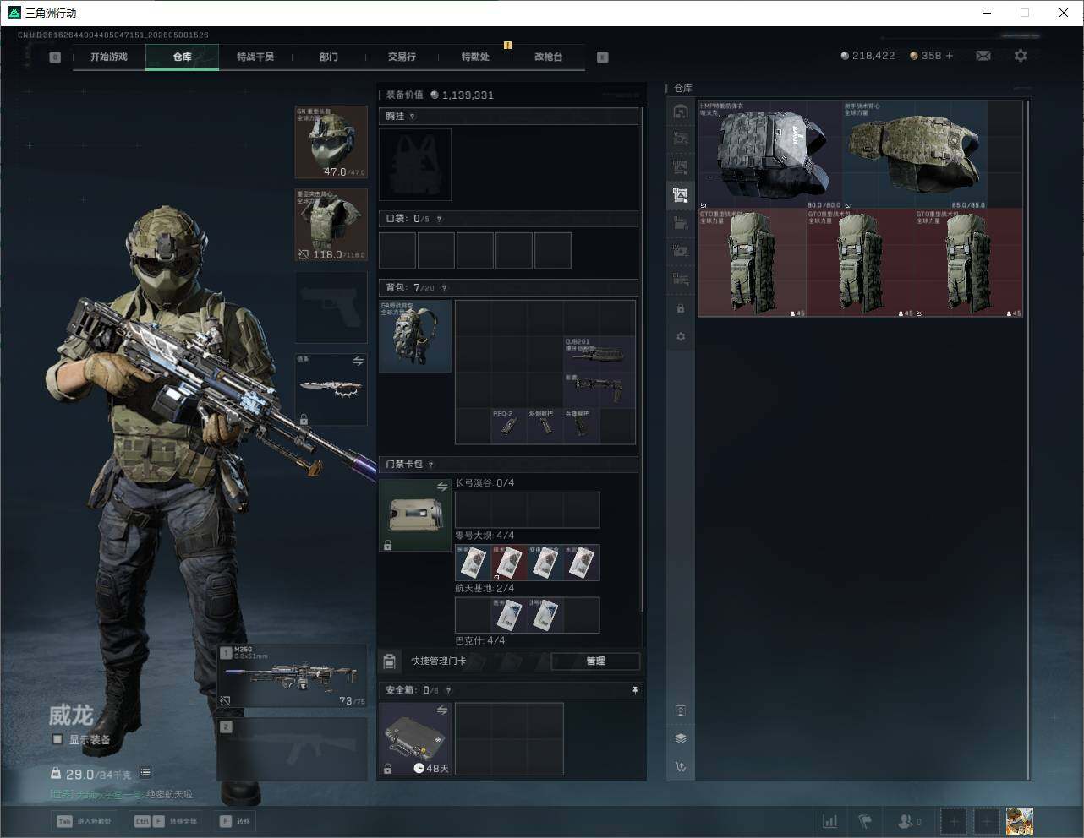Open the help icon next to 胸挂
The width and height of the screenshot is (1084, 838).
click(x=413, y=117)
